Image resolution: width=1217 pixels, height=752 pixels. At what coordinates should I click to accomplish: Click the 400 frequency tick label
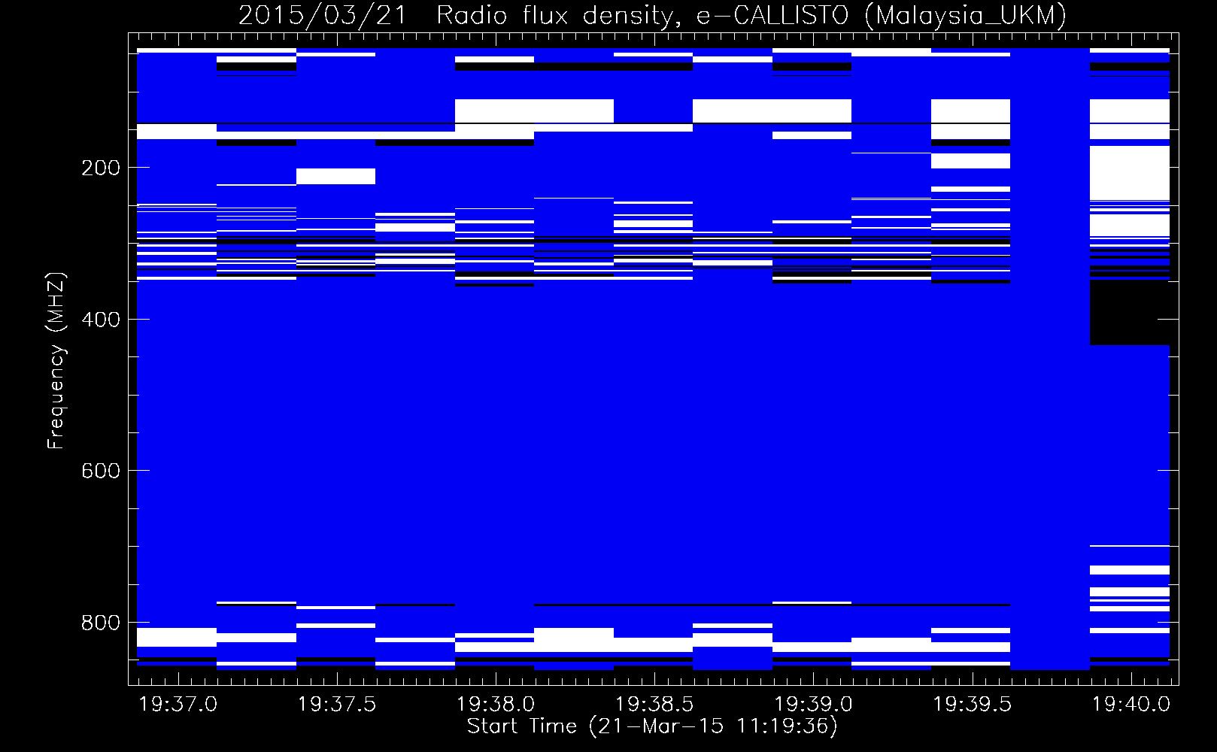tap(100, 320)
